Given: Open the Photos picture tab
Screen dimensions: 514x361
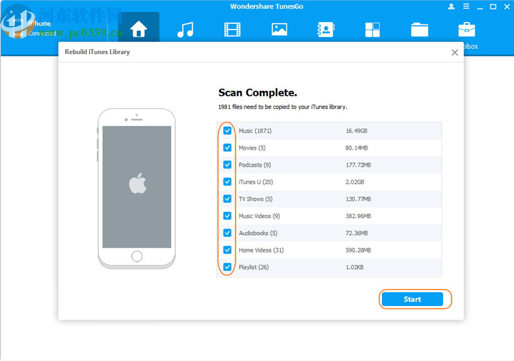Looking at the screenshot, I should coord(279,29).
